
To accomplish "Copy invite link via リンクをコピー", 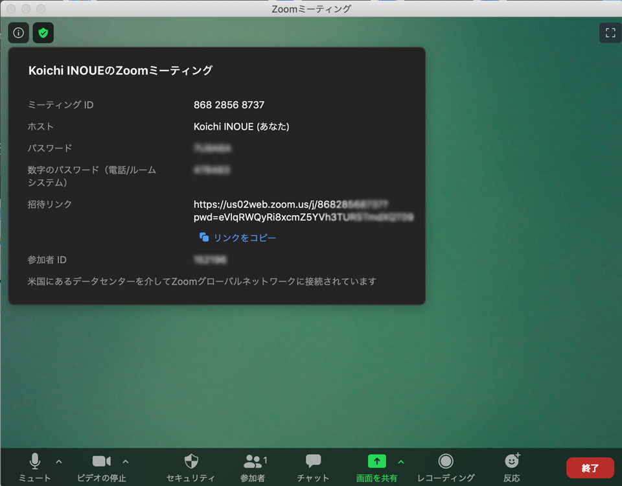I will pos(245,238).
